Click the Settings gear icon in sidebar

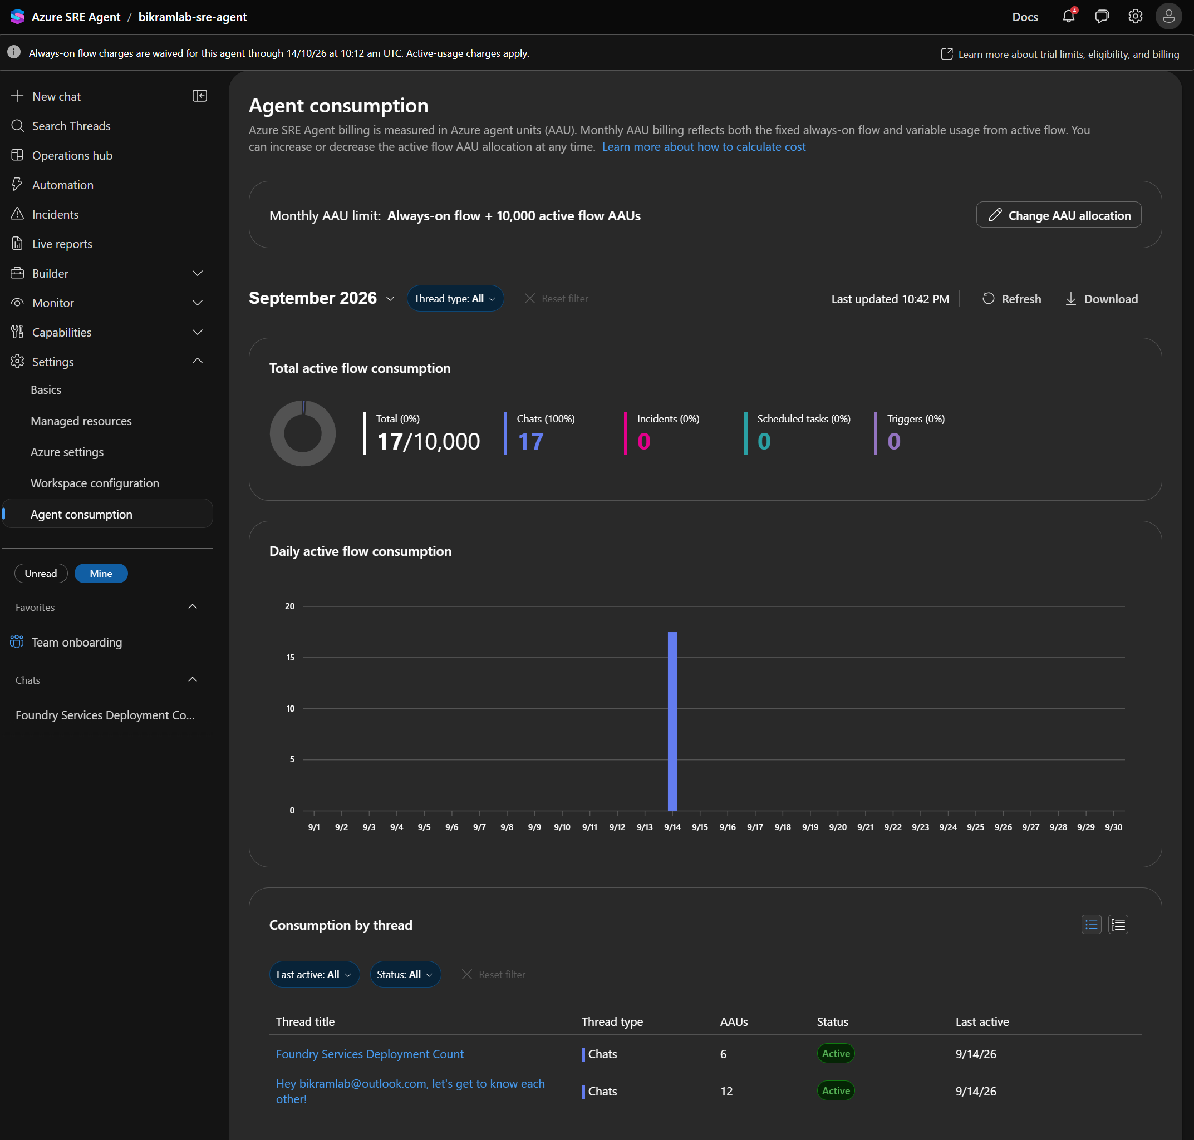[17, 361]
